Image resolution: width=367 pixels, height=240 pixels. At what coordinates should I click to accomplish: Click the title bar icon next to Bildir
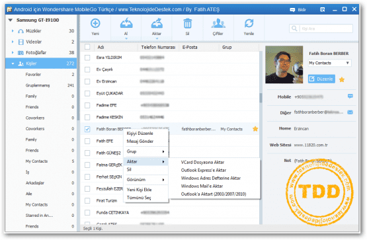click(x=322, y=10)
